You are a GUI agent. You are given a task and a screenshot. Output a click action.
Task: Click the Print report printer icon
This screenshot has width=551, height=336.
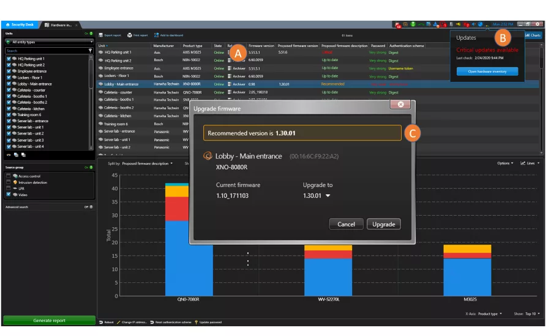tap(130, 35)
